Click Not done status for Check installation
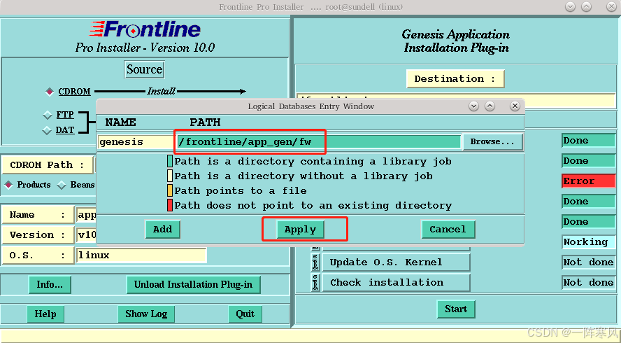Viewport: 621px width, 343px height. coord(589,282)
